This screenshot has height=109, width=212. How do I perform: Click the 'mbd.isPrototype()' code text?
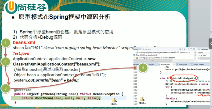[184, 78]
